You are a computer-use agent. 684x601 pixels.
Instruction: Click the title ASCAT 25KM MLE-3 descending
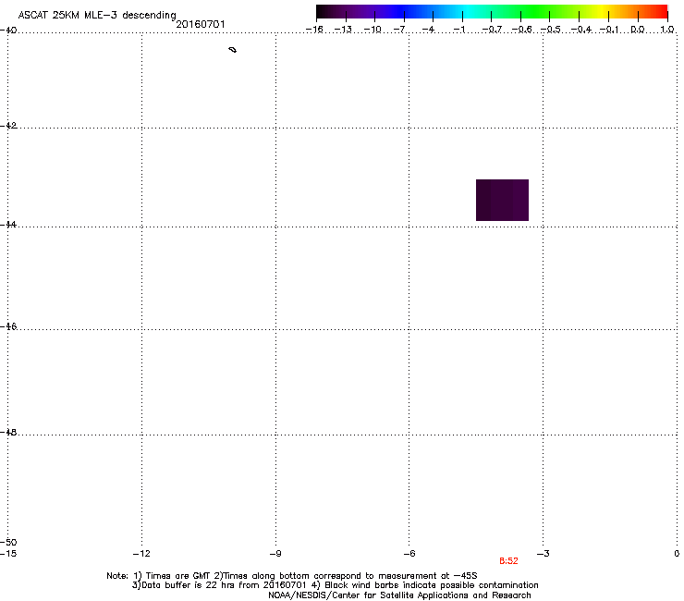97,15
